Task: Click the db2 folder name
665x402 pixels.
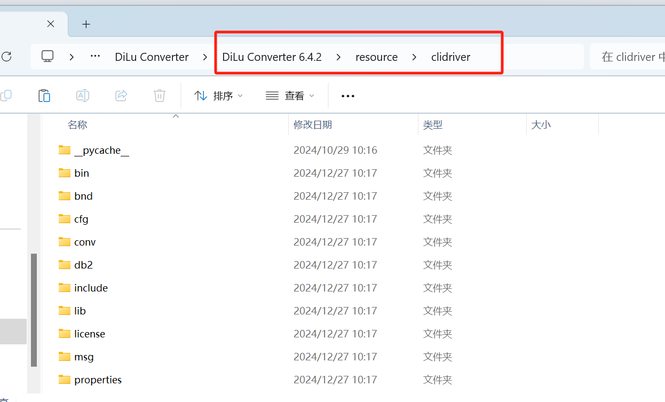Action: pyautogui.click(x=83, y=265)
